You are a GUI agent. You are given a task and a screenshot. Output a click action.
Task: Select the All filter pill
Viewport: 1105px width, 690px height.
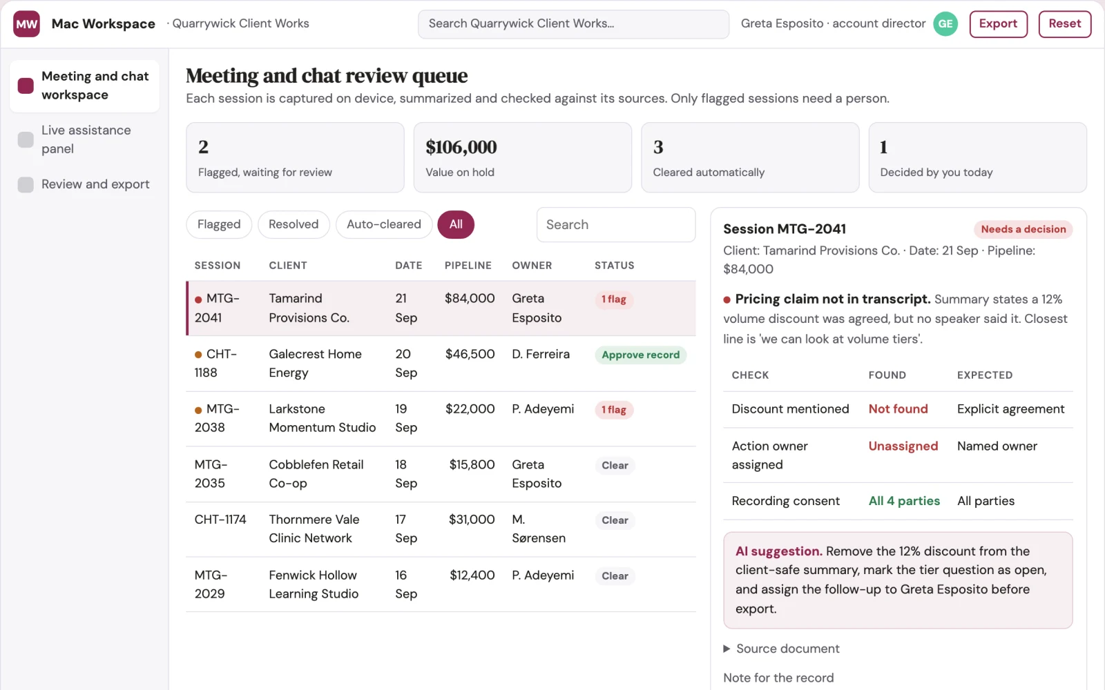coord(456,224)
